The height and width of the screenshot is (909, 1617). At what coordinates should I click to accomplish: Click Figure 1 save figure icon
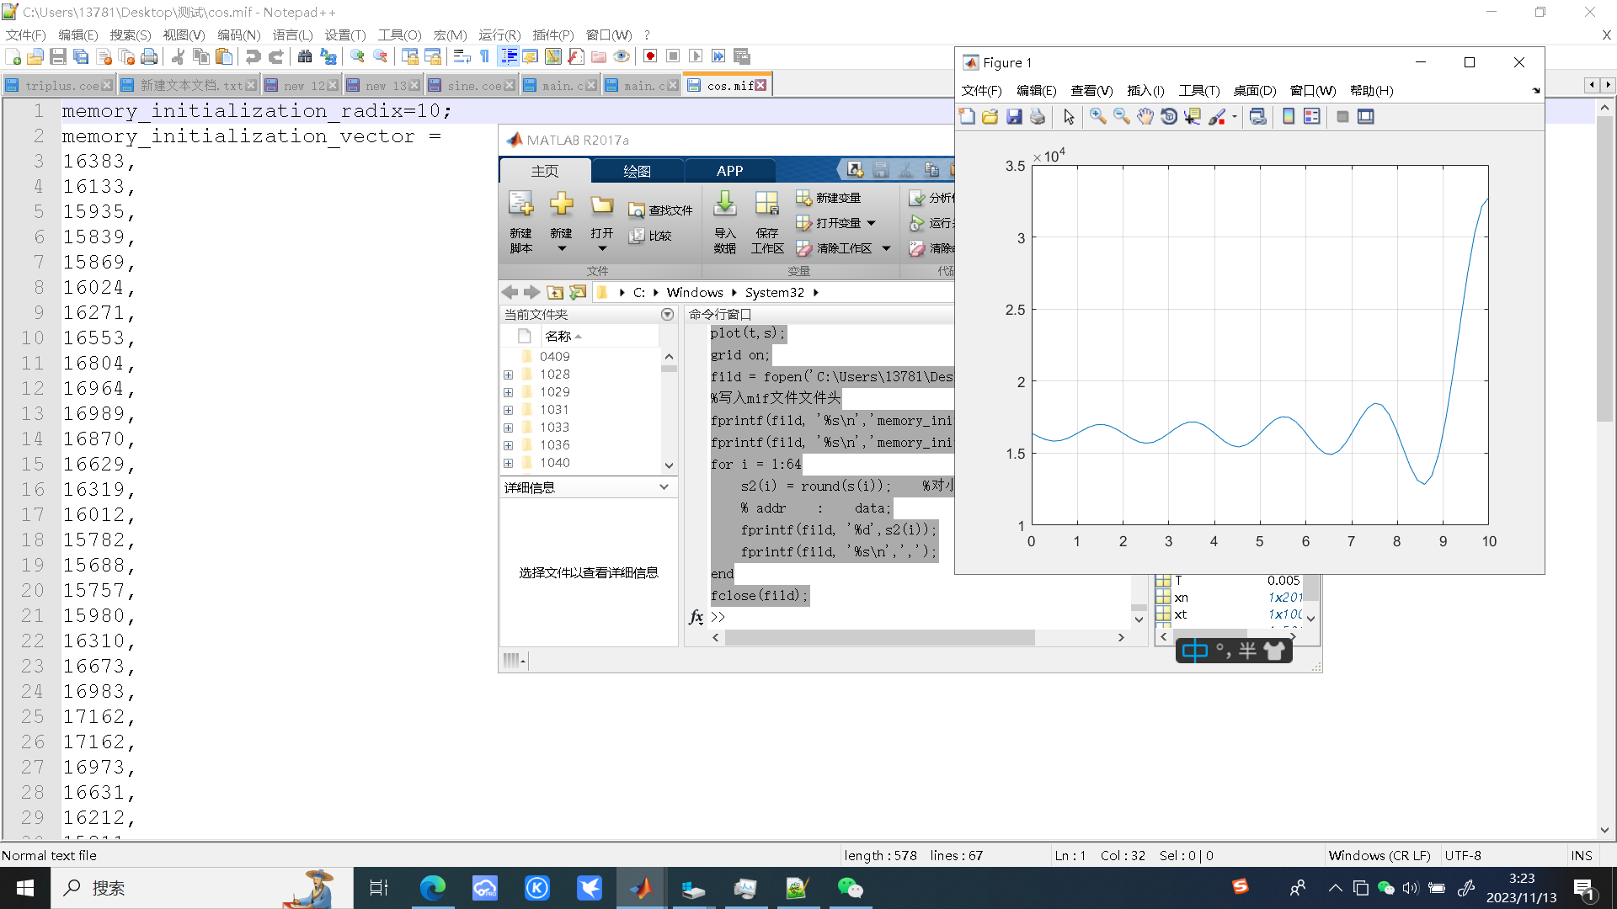[1014, 117]
